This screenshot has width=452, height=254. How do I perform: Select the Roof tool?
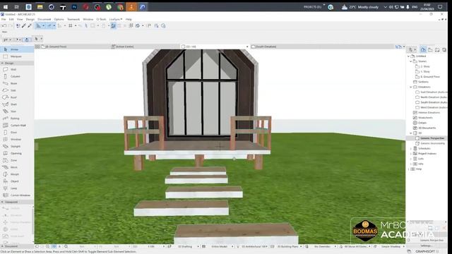tap(17, 97)
